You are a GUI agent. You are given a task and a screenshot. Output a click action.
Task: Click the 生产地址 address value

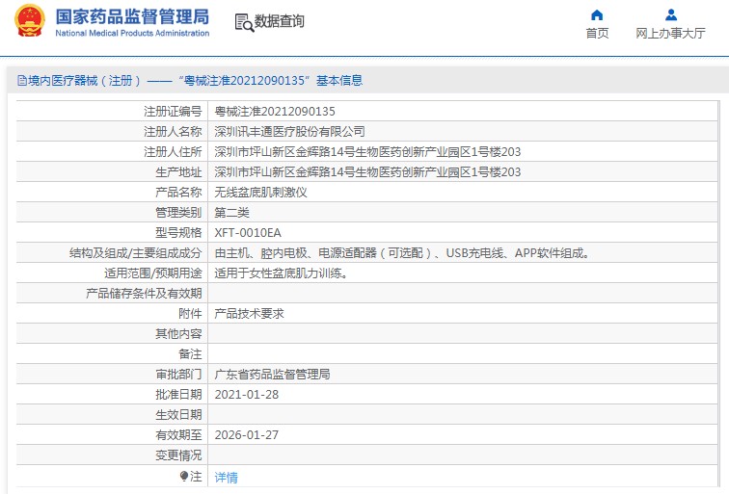pos(367,172)
